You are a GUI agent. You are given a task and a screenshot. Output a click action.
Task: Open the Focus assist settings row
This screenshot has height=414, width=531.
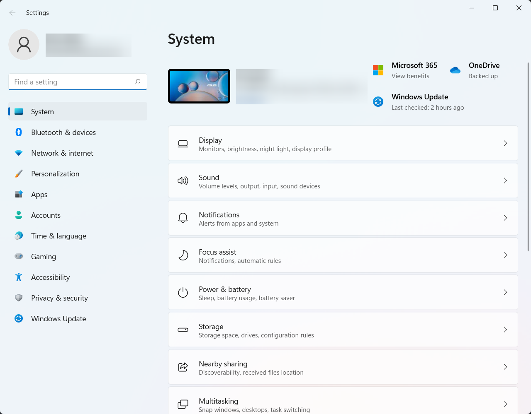click(343, 255)
